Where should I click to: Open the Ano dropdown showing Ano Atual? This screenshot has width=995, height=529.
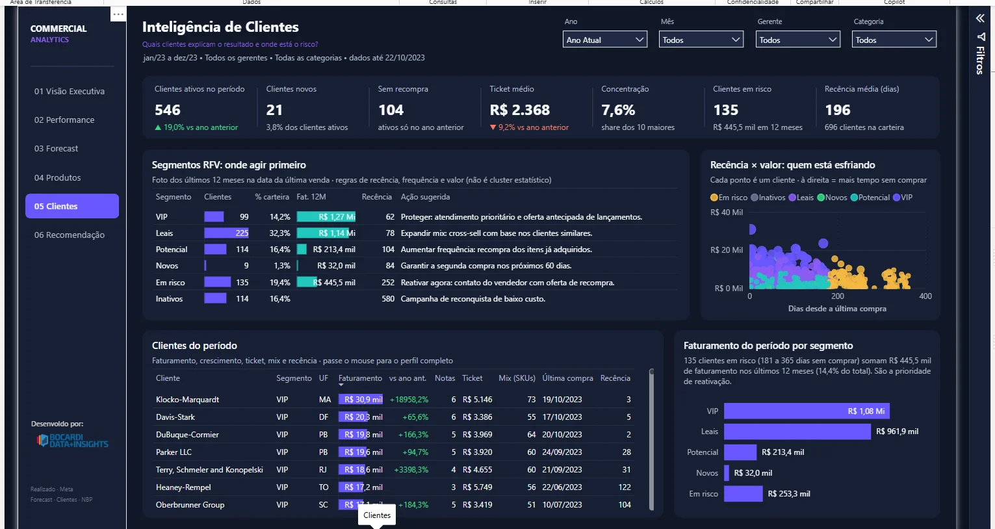[605, 40]
